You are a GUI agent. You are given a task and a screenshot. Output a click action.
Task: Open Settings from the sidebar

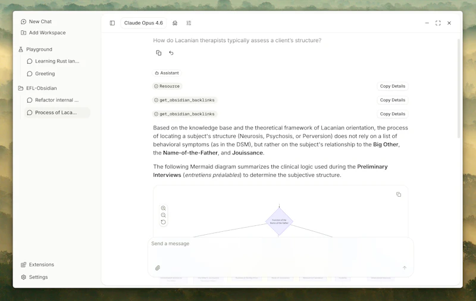(x=34, y=277)
